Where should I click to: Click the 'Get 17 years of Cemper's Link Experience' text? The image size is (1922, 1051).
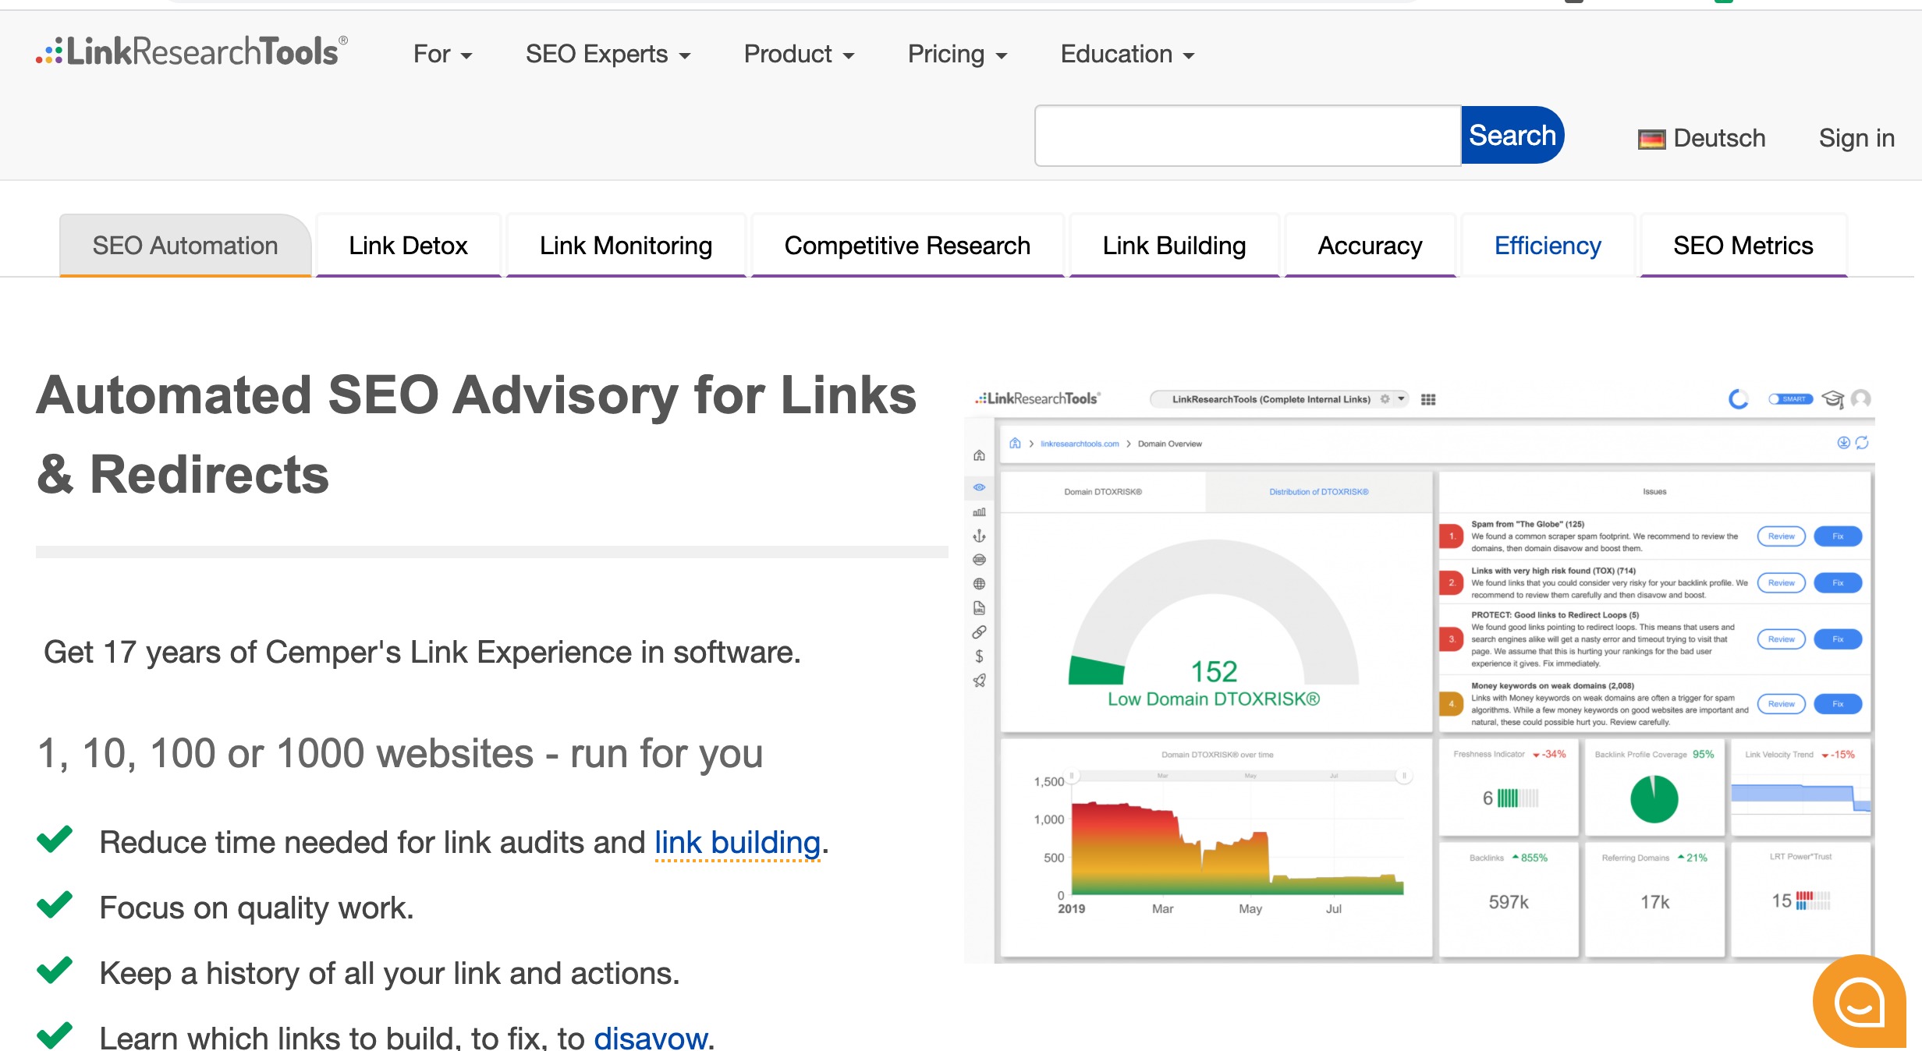422,652
